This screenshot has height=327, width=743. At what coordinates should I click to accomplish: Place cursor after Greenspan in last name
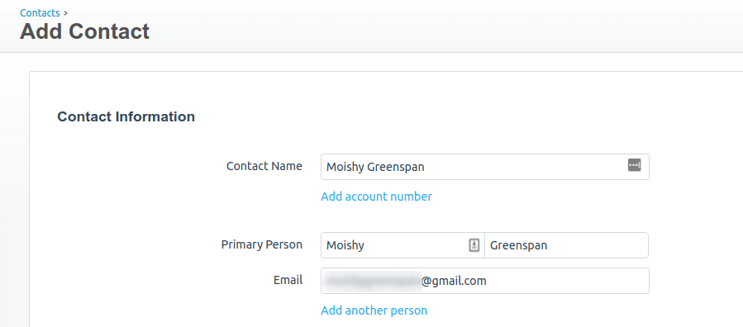point(549,245)
